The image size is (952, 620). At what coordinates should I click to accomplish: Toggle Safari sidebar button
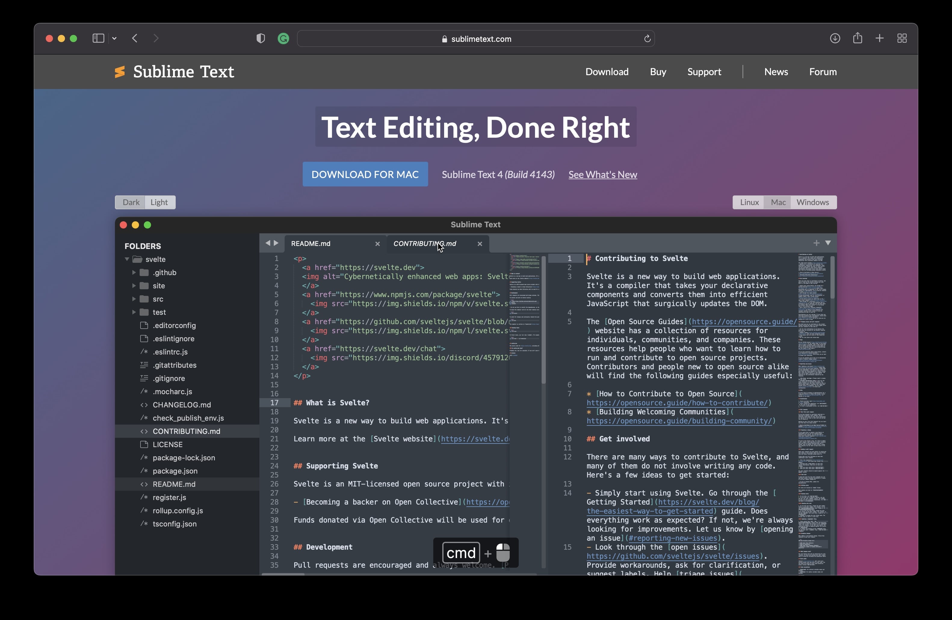(98, 38)
